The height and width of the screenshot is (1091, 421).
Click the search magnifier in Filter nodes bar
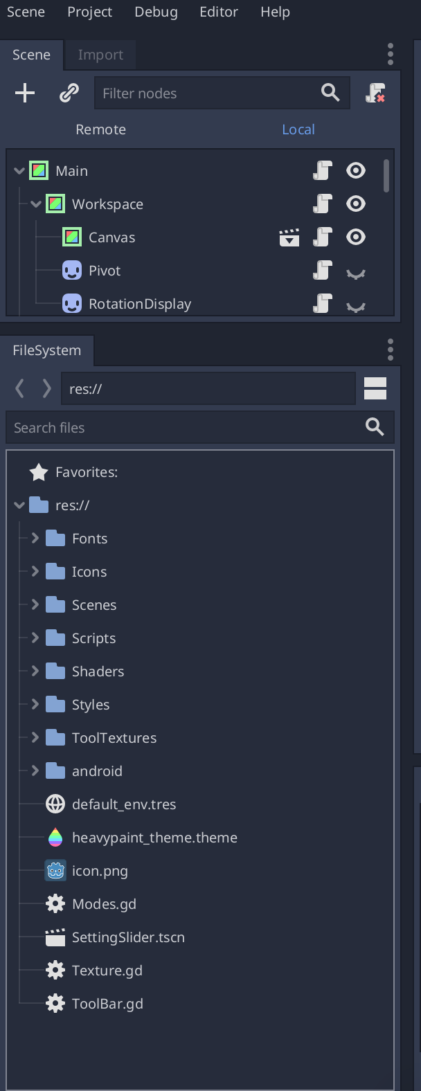click(x=330, y=93)
